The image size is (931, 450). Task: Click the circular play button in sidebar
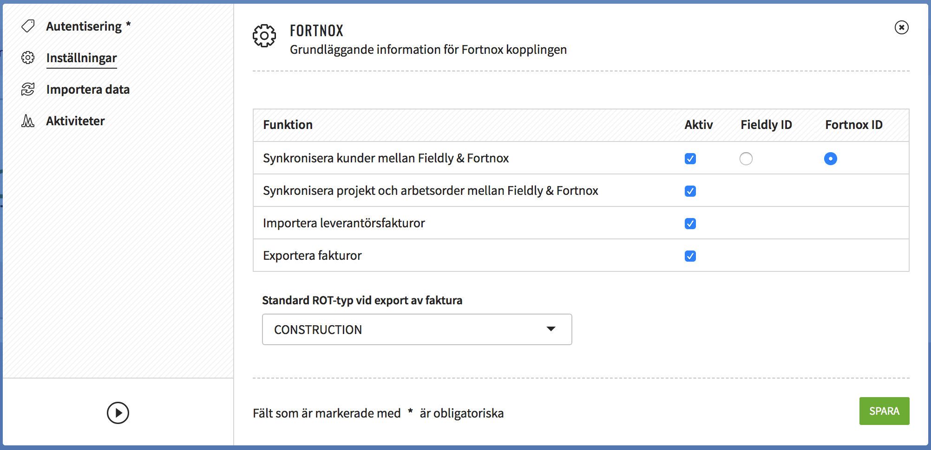pos(118,413)
